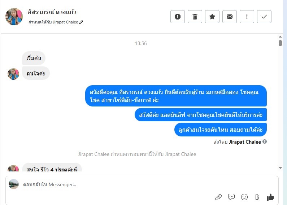Screen dimensions: 287x205
Task: Star this conversation for follow up
Action: [212, 17]
